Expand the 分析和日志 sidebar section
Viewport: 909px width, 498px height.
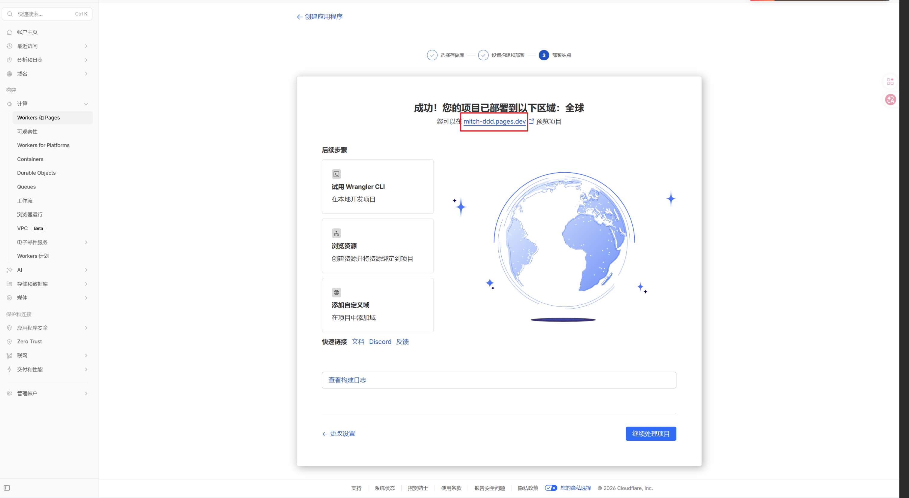86,60
